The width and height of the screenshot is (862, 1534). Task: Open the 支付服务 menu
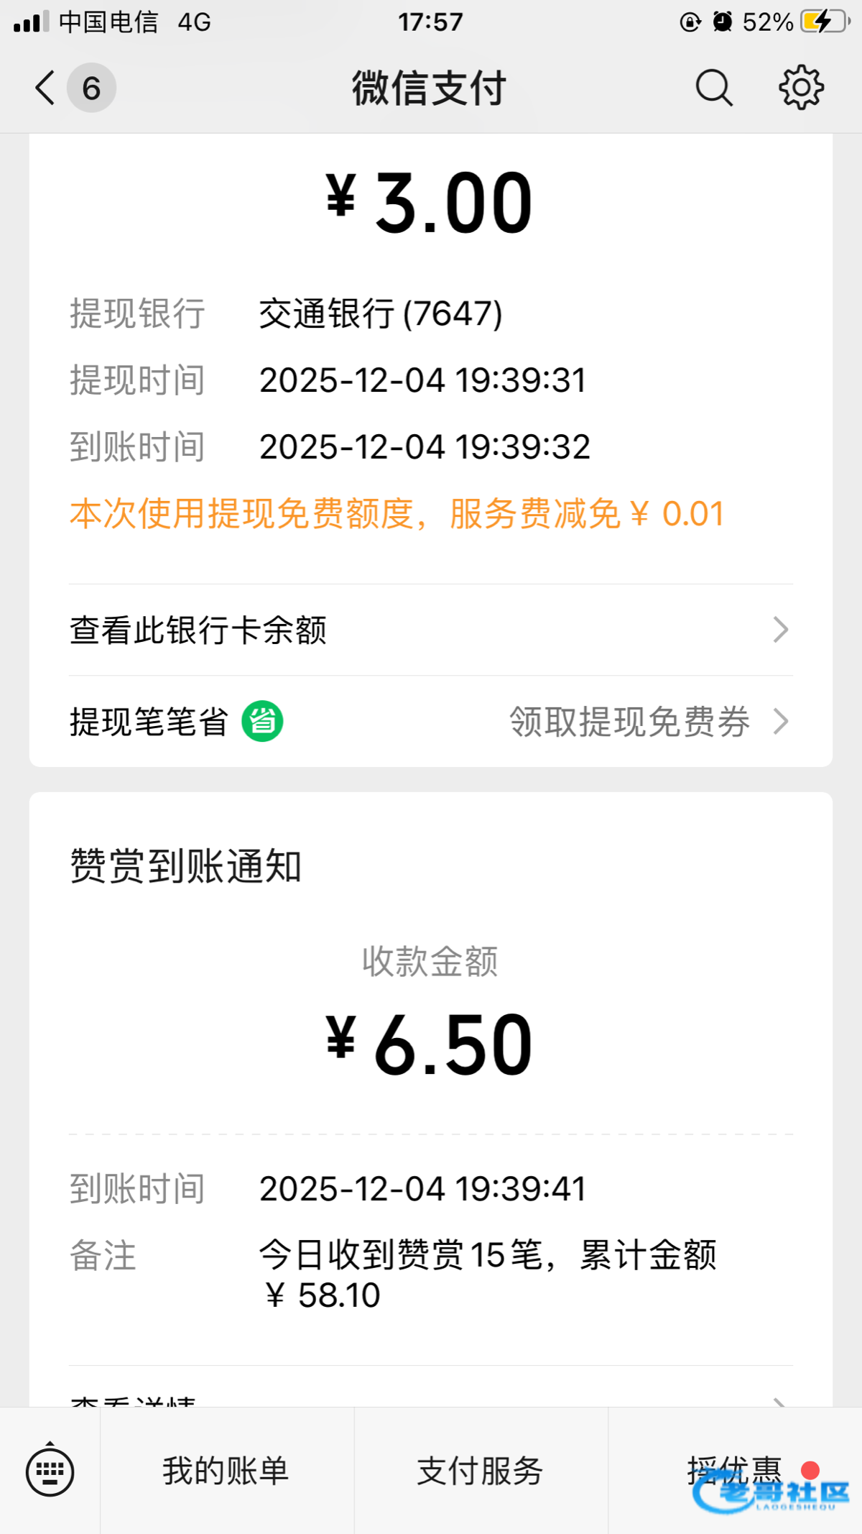click(480, 1471)
